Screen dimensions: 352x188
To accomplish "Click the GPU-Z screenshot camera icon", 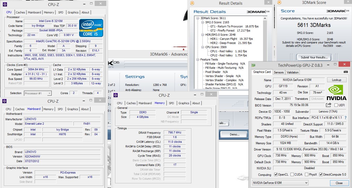I will [346, 72].
